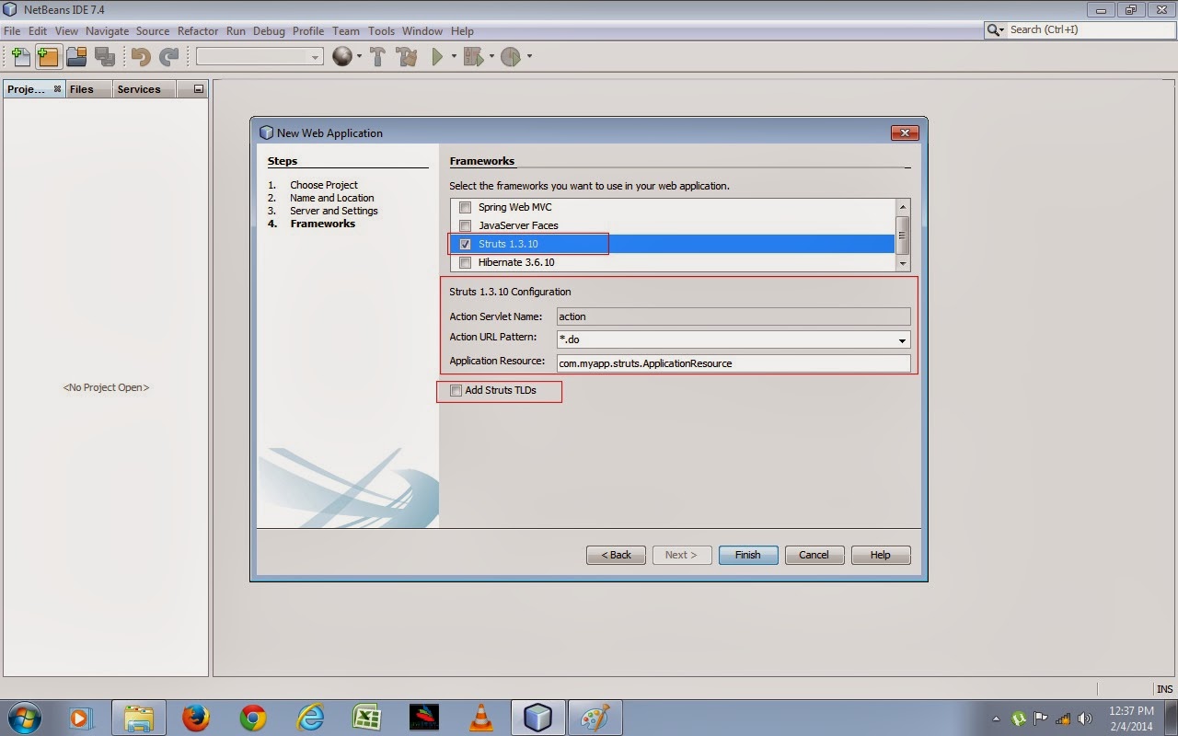Click the search magnifier icon
The image size is (1178, 736).
(996, 30)
